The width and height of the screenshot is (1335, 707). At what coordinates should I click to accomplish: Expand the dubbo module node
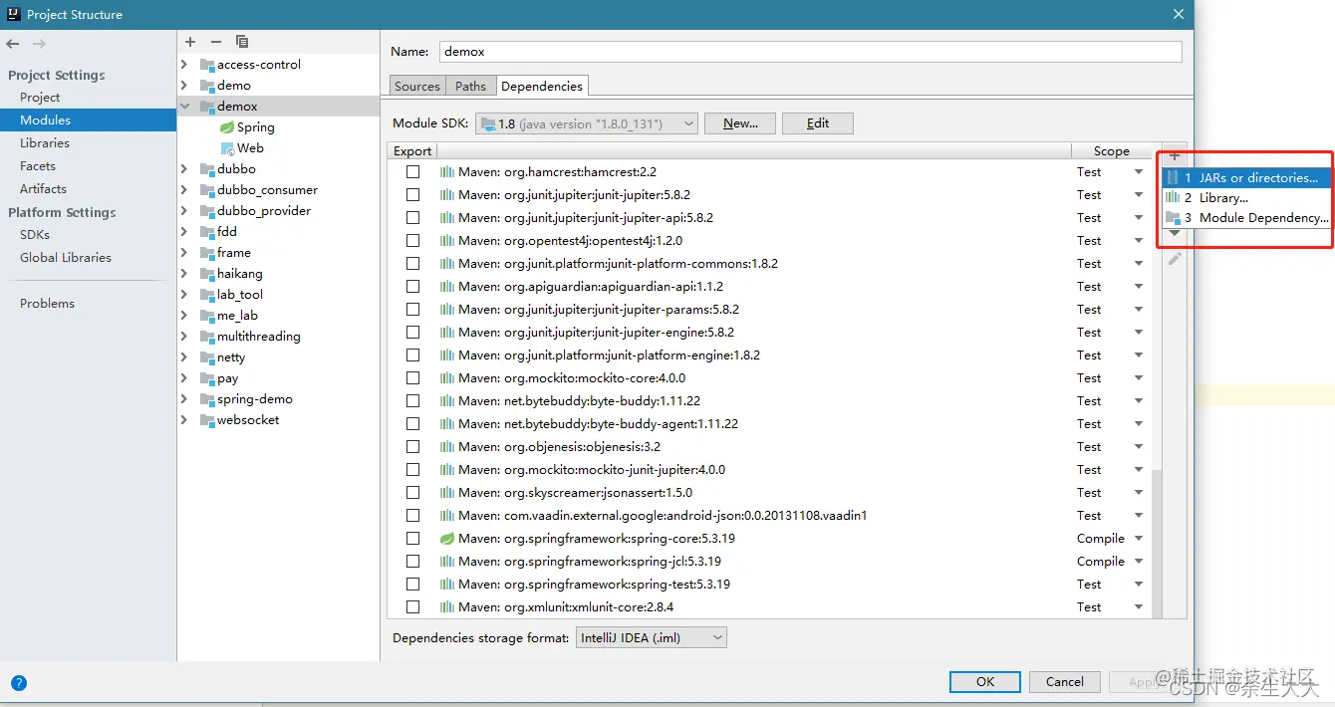coord(184,169)
